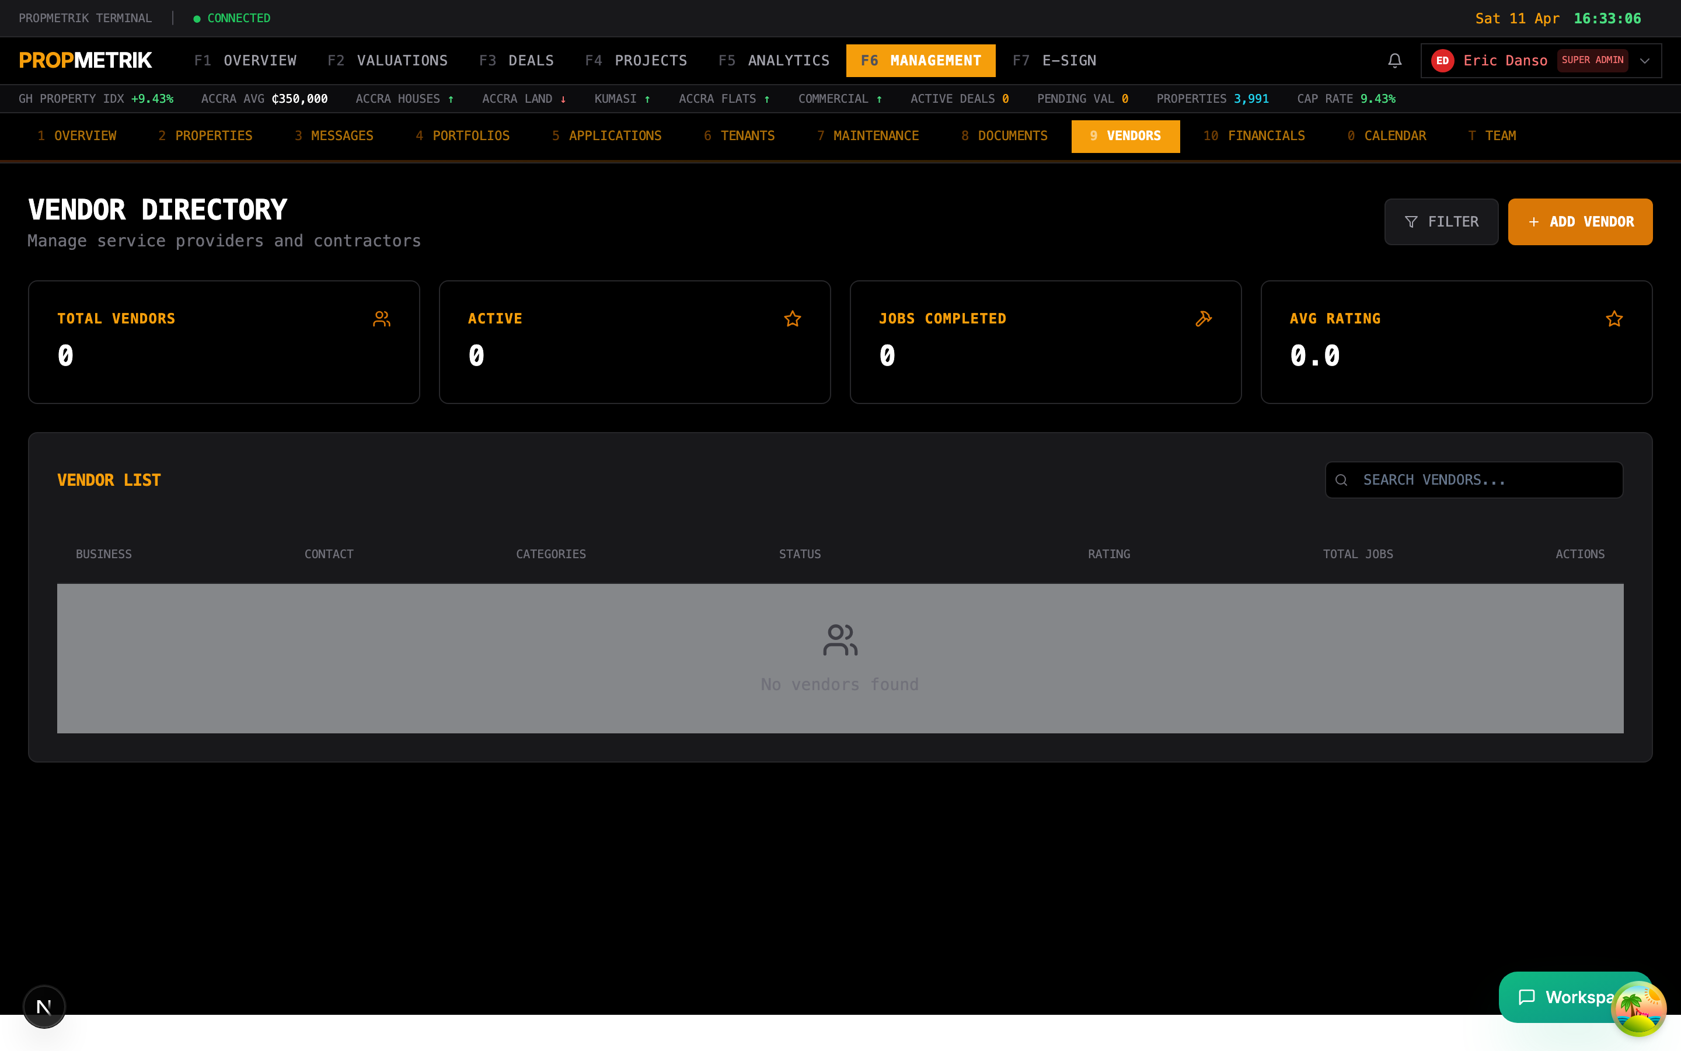Click the Jobs Completed hammer icon
The width and height of the screenshot is (1681, 1051).
[x=1203, y=318]
